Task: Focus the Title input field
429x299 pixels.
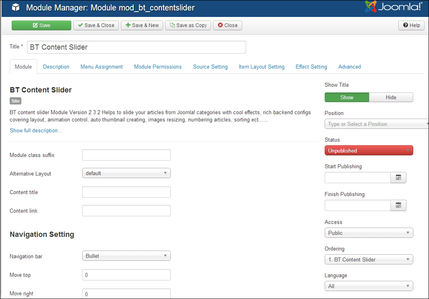Action: point(137,47)
